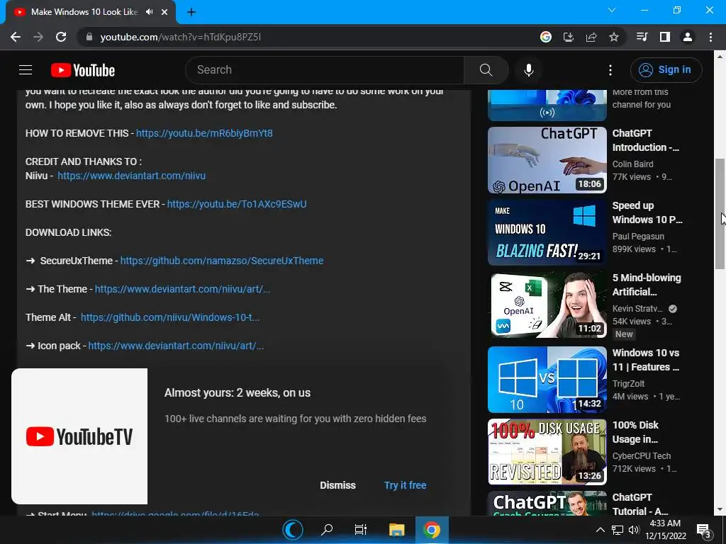Start voice search with microphone icon

coord(529,70)
